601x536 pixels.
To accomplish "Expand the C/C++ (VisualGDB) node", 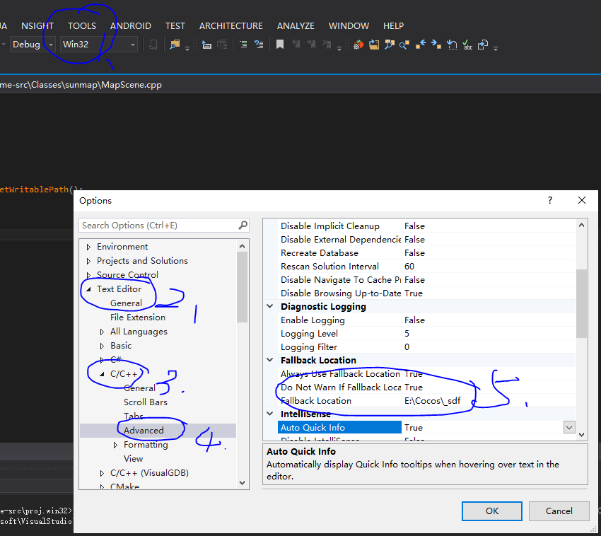I will click(102, 473).
